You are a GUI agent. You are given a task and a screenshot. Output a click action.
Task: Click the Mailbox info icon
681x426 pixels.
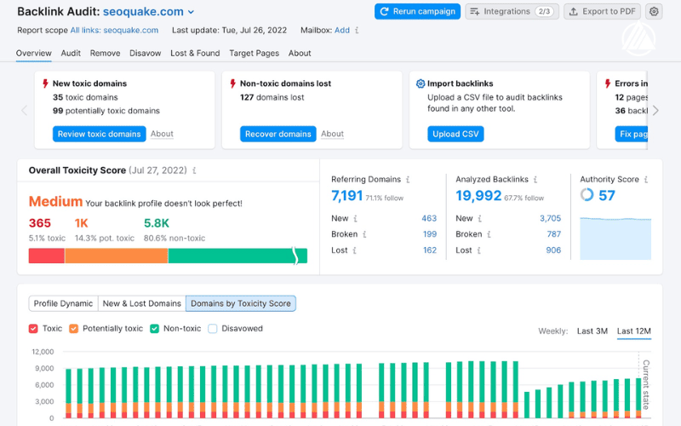pyautogui.click(x=357, y=31)
